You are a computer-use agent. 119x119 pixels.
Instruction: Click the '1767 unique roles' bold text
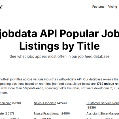pyautogui.click(x=108, y=84)
